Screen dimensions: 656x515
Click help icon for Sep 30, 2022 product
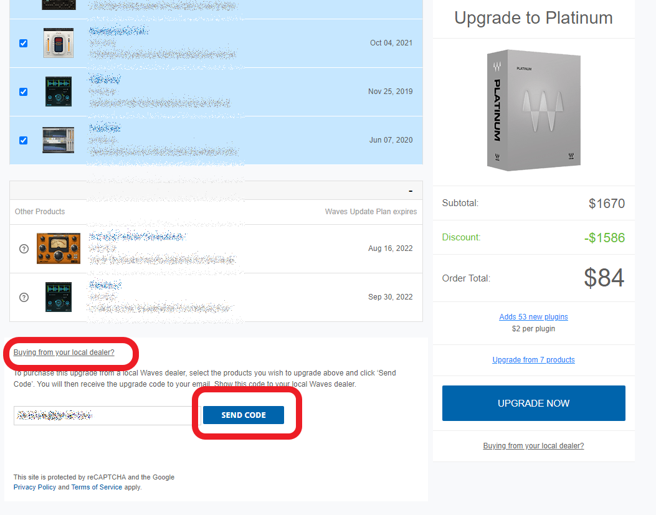tap(24, 297)
